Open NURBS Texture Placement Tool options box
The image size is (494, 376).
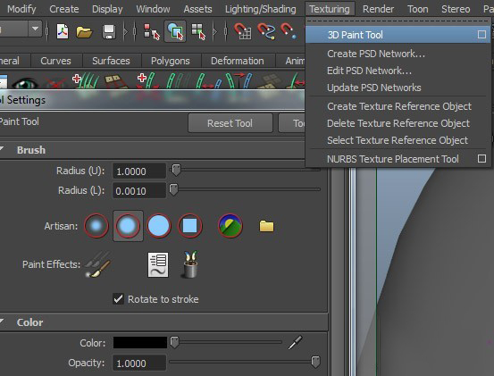(x=481, y=158)
